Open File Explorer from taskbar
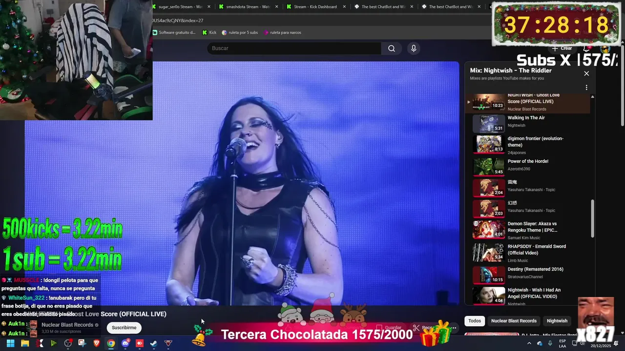 click(x=25, y=343)
